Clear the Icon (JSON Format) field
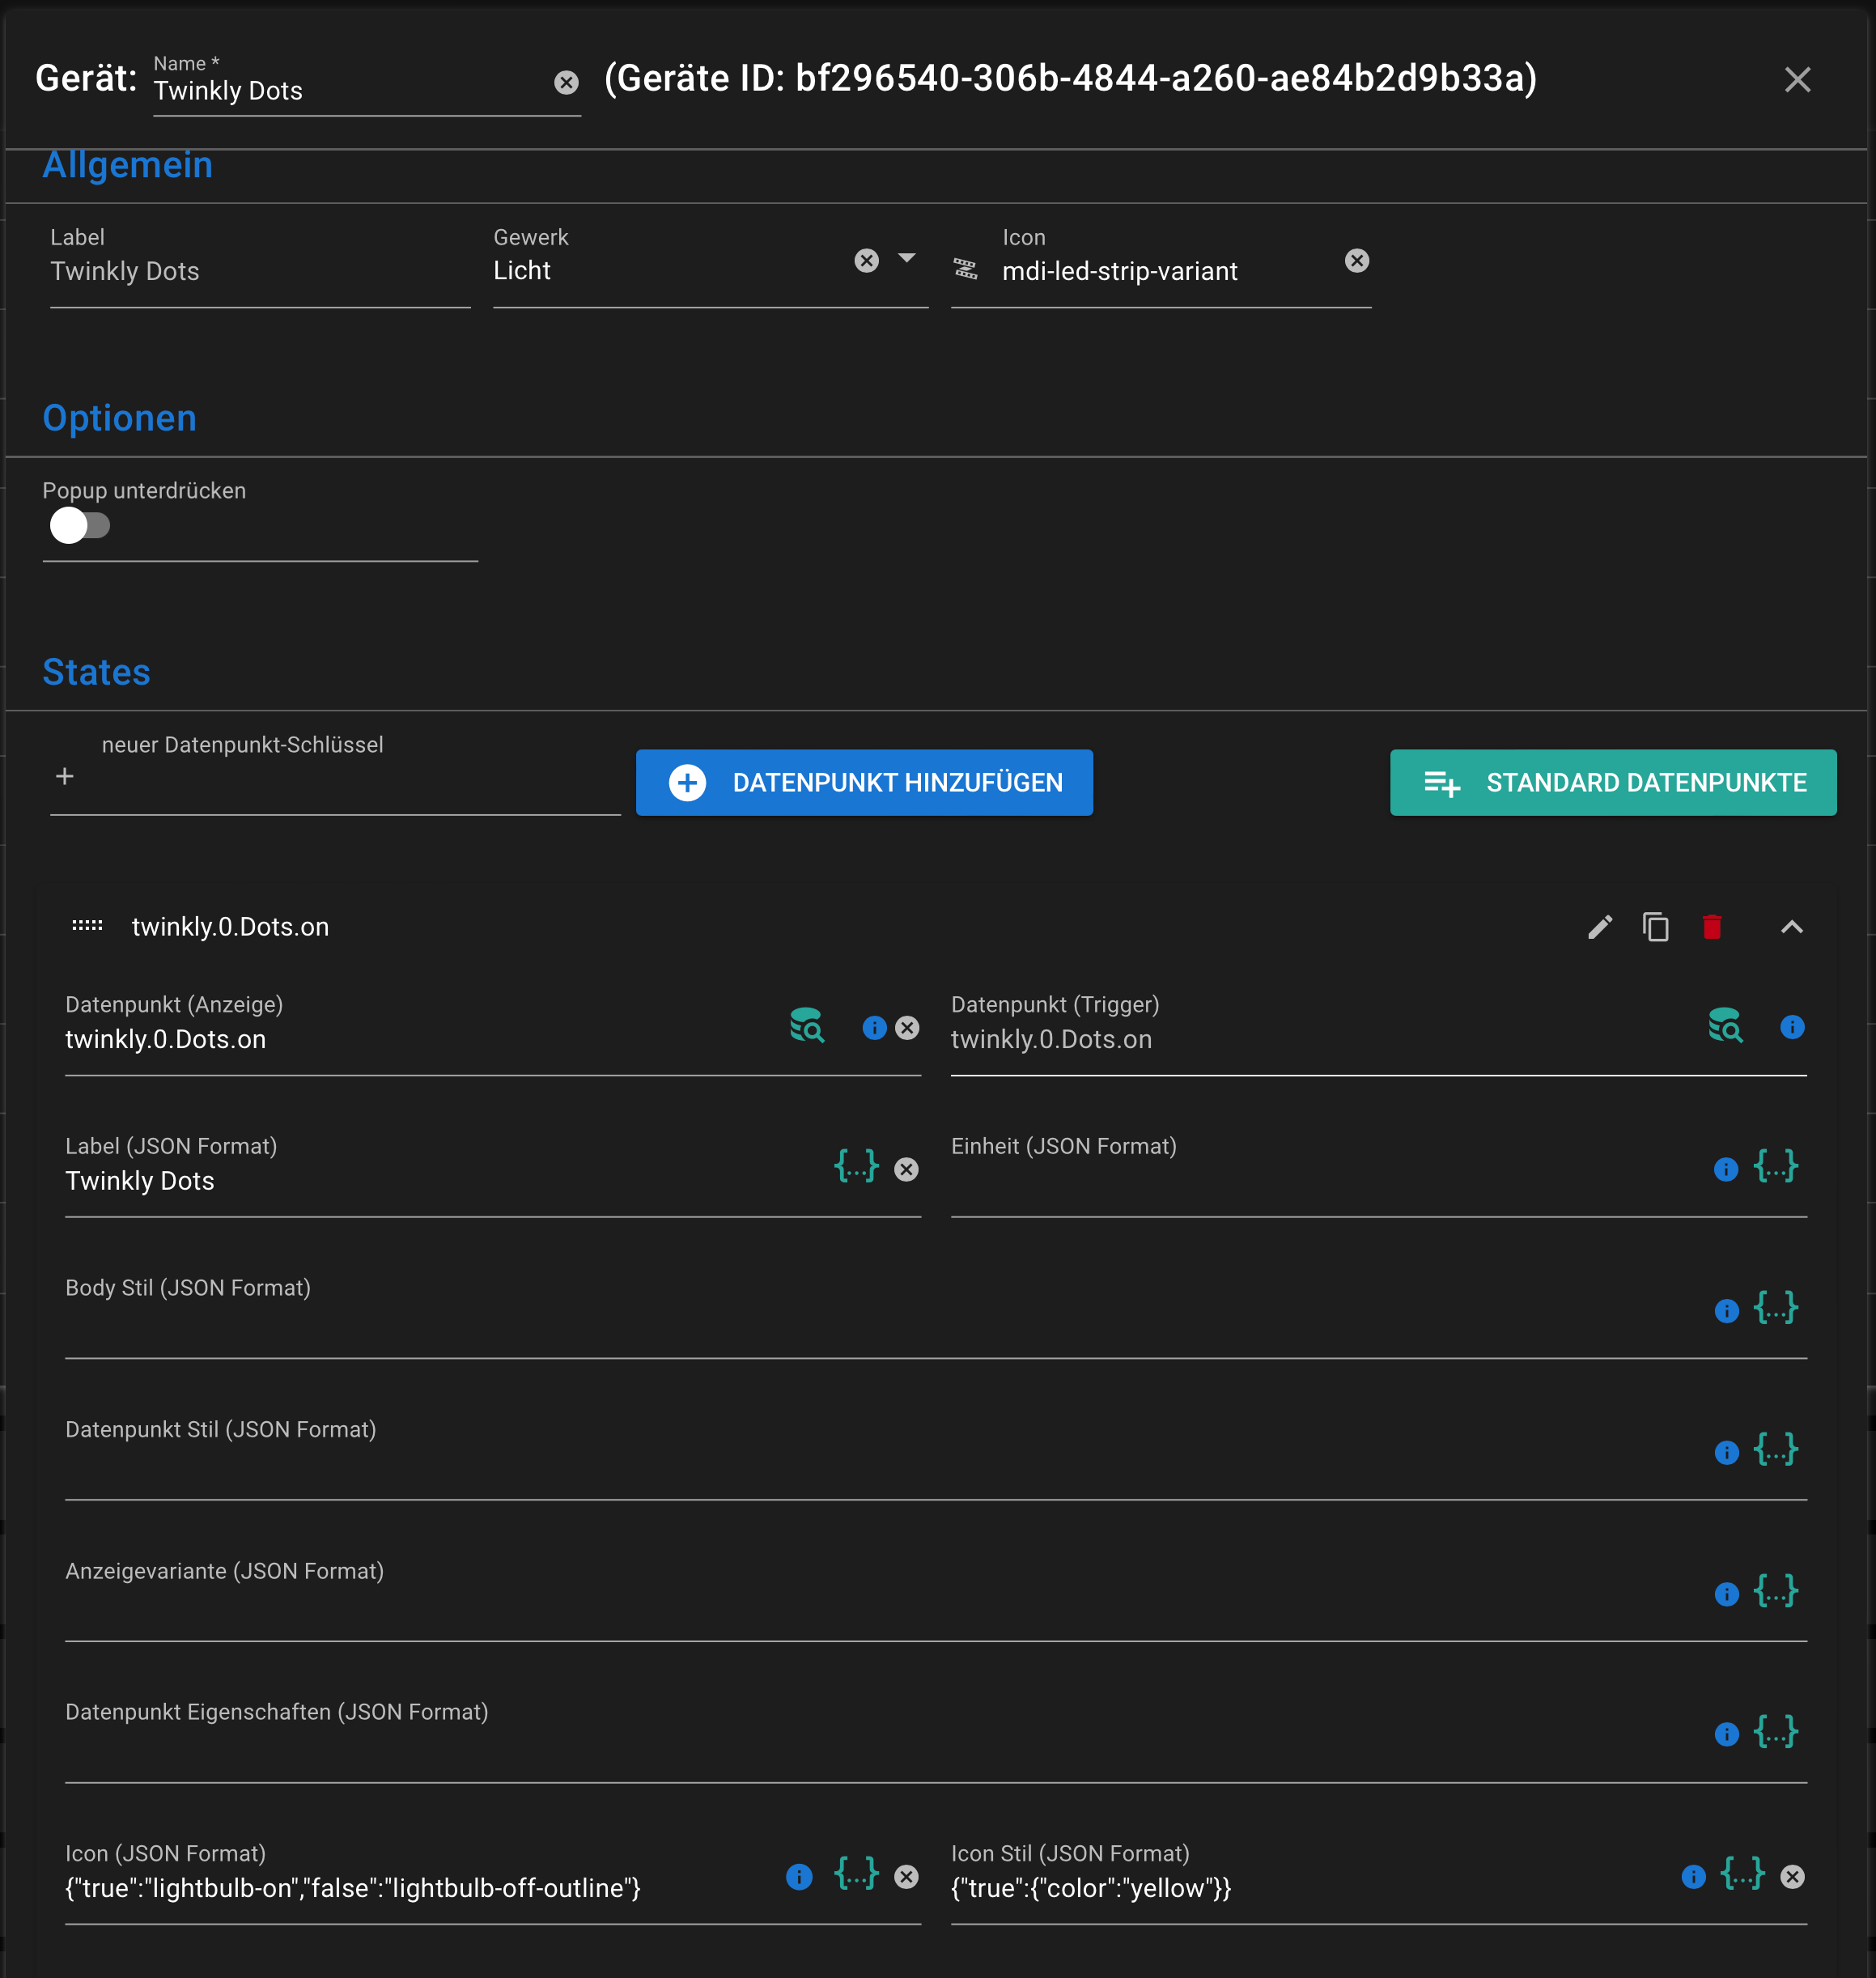Image resolution: width=1876 pixels, height=1978 pixels. click(906, 1876)
